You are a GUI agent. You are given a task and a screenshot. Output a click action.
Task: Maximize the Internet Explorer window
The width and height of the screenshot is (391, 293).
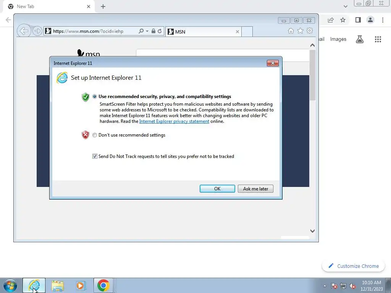(x=296, y=21)
